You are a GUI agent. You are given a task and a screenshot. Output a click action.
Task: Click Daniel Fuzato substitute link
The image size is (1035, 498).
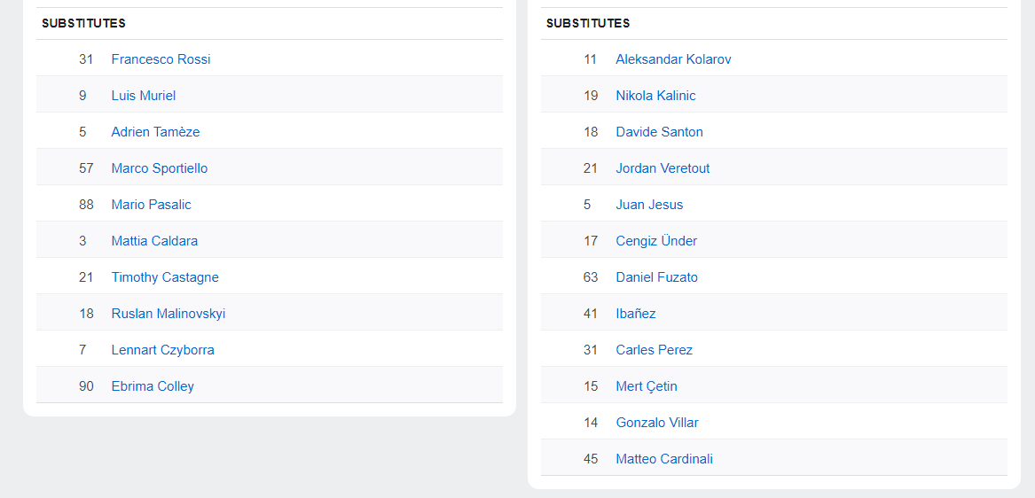(x=656, y=277)
